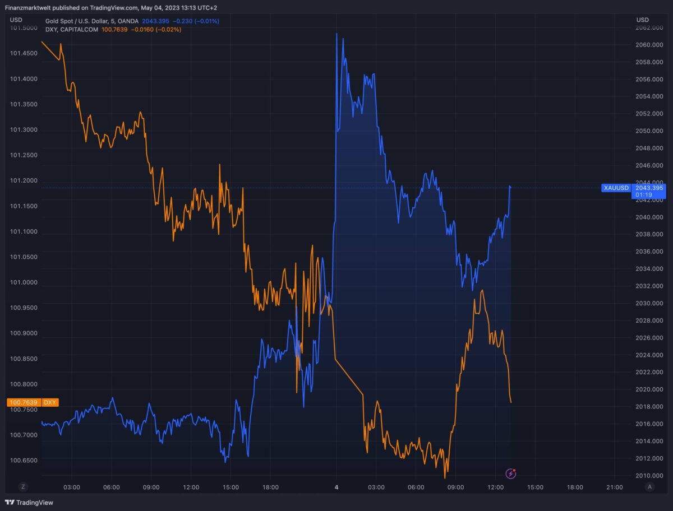Click the auto-scale "A" icon bottom right
The width and height of the screenshot is (673, 511).
tap(649, 486)
